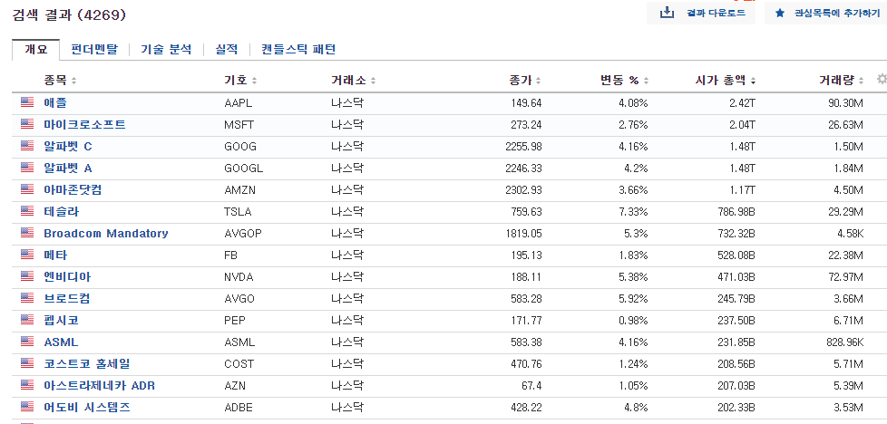Open the 메타 stock link
This screenshot has width=887, height=424.
click(55, 255)
